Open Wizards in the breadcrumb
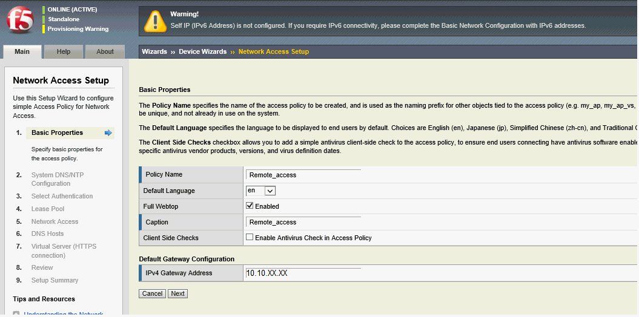The height and width of the screenshot is (317, 639). point(154,52)
